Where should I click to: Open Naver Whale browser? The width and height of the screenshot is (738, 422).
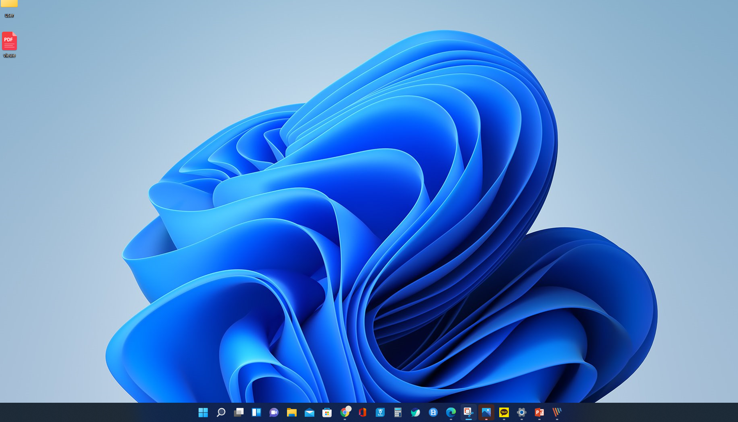click(415, 412)
